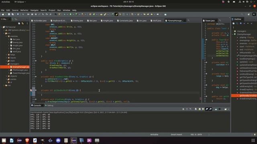257x144 pixels.
Task: Click the Resume icon in debug toolbar
Action: coord(29,14)
